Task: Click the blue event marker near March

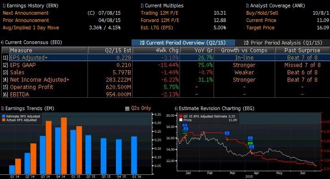Action: [x=227, y=133]
